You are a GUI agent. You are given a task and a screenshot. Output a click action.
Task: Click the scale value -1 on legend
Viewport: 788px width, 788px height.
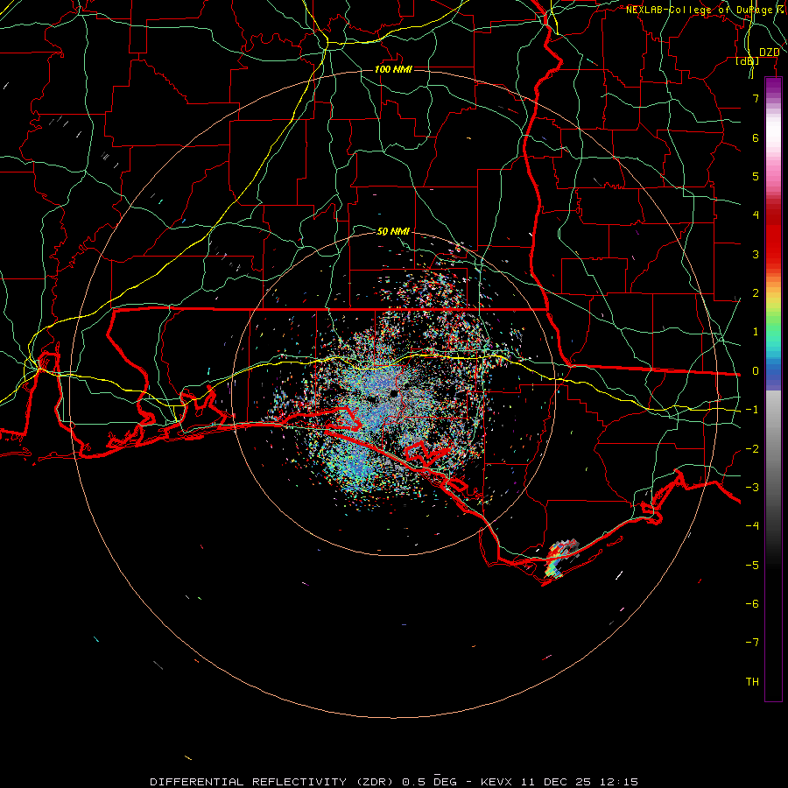(752, 410)
